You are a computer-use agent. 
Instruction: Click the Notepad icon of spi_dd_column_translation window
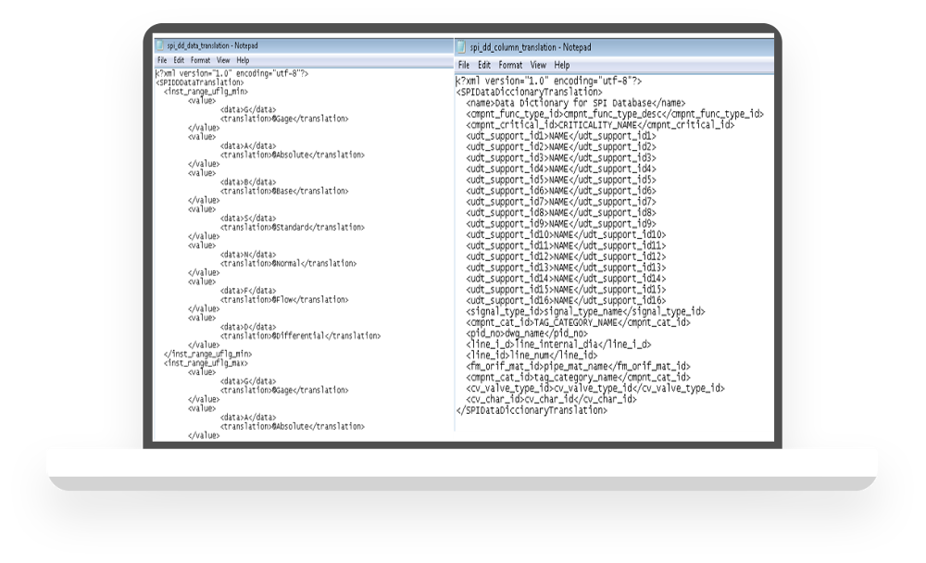coord(462,47)
